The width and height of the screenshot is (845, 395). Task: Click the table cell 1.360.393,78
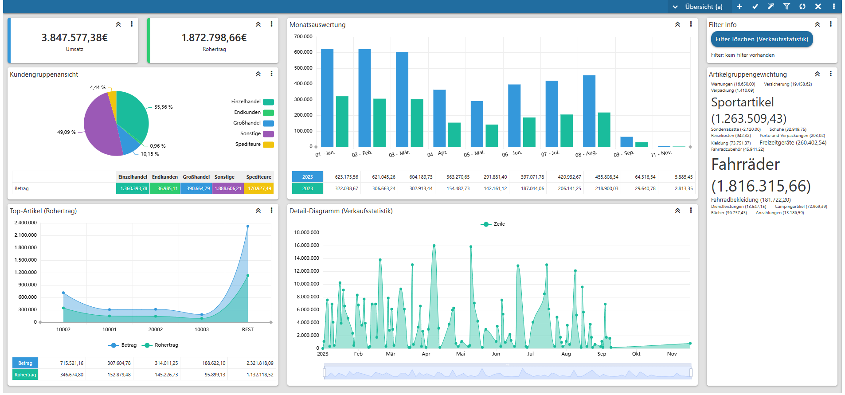click(133, 188)
